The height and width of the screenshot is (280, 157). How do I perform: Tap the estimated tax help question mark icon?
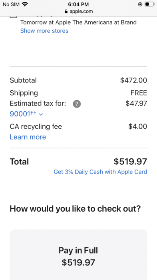(77, 104)
